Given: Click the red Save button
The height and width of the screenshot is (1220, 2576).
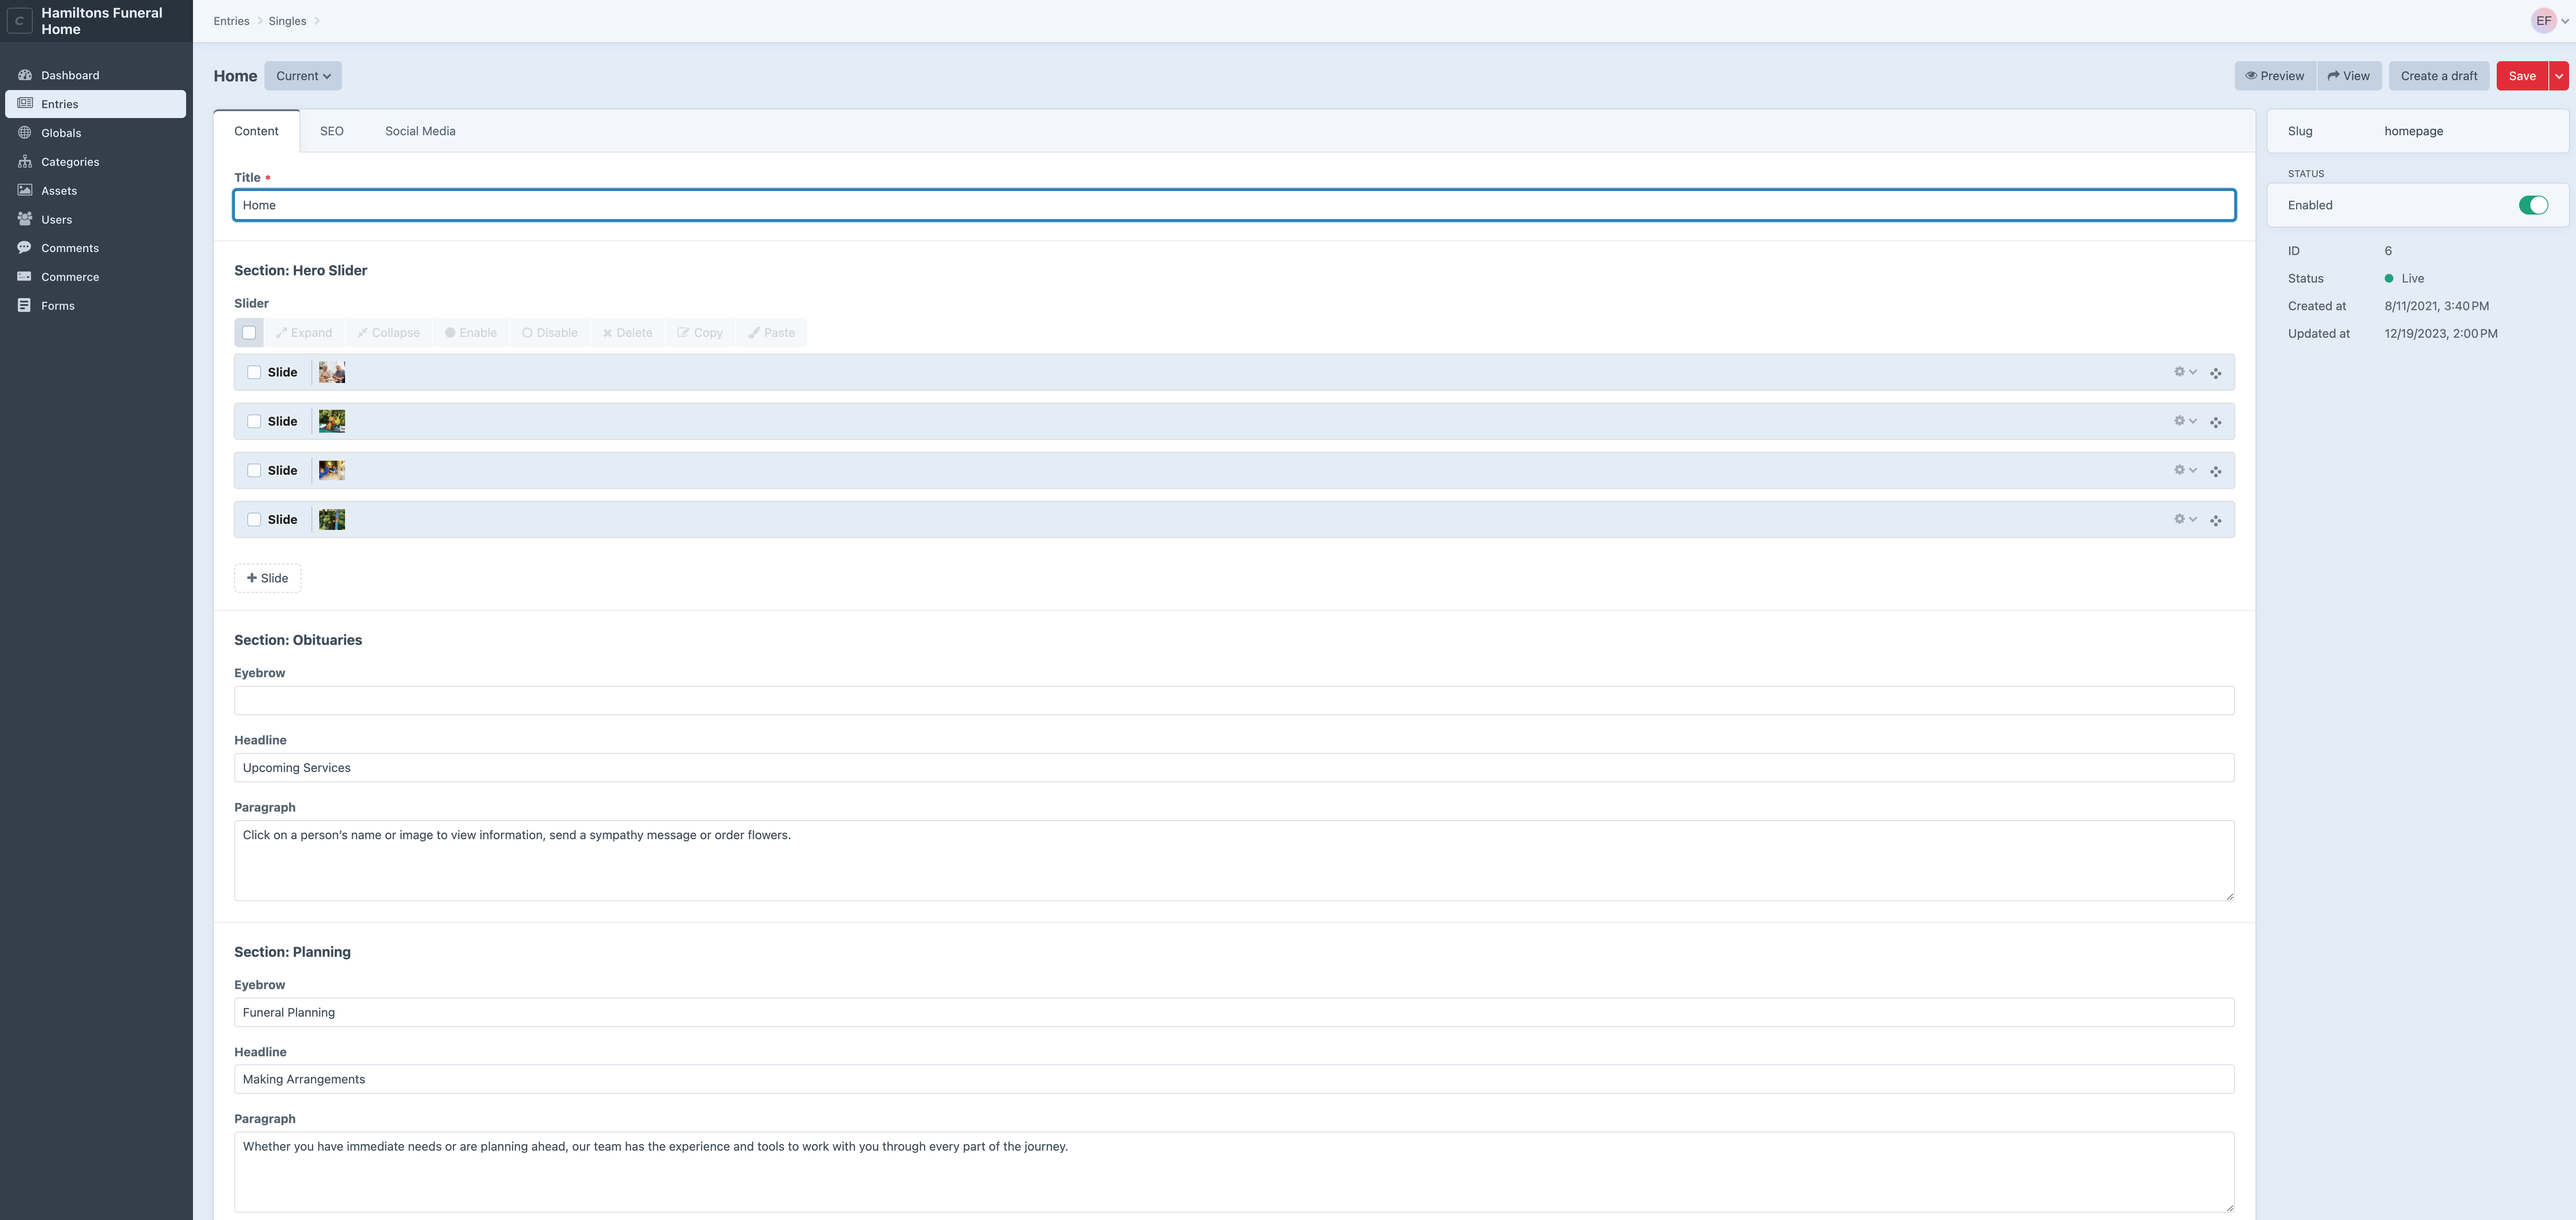Looking at the screenshot, I should [x=2522, y=76].
